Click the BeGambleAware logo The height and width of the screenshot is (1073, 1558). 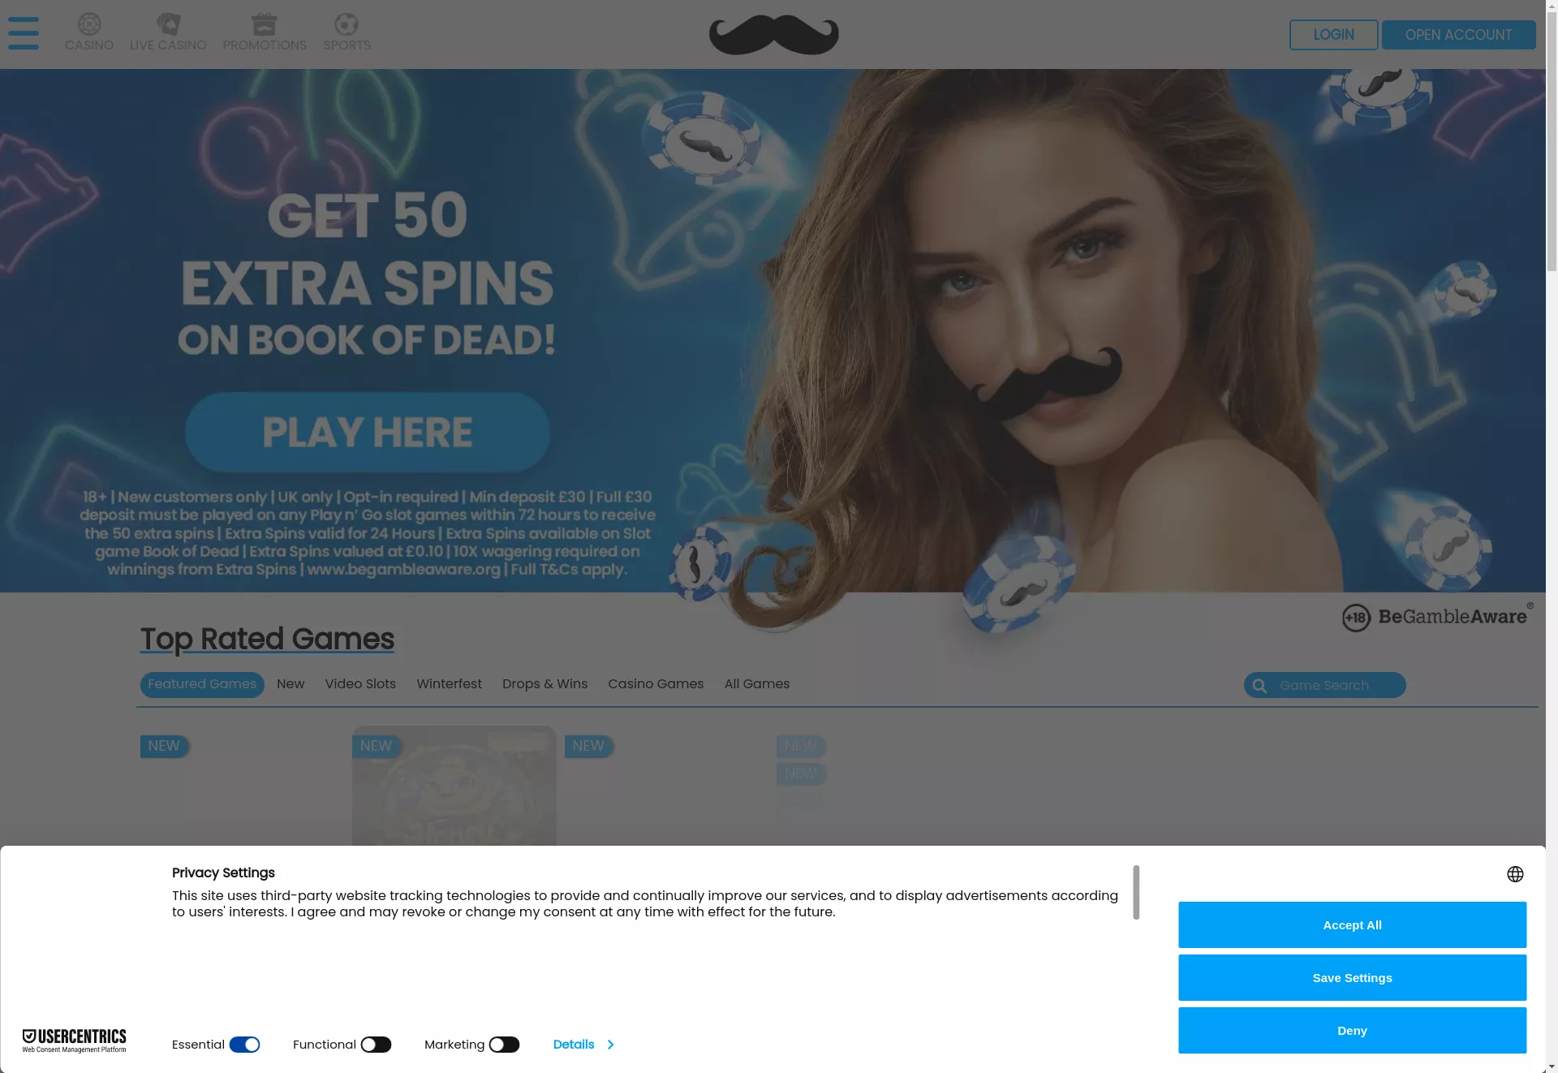[x=1438, y=617]
